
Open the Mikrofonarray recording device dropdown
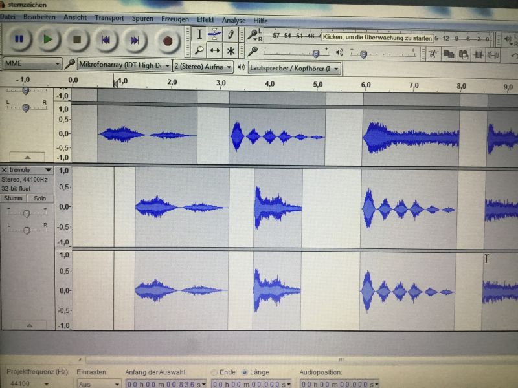tap(167, 66)
